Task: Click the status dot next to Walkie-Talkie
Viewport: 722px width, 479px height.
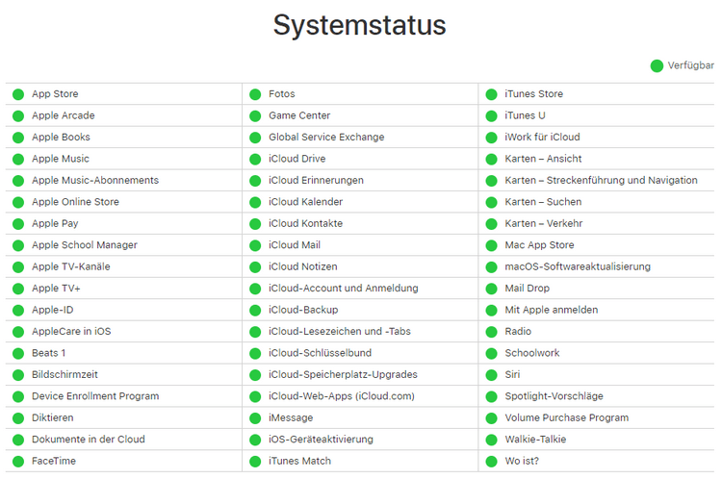Action: pos(491,440)
